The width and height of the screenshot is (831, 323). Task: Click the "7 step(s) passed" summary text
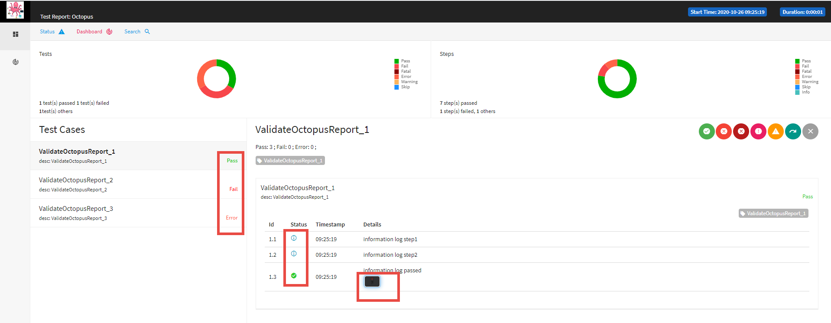(458, 103)
